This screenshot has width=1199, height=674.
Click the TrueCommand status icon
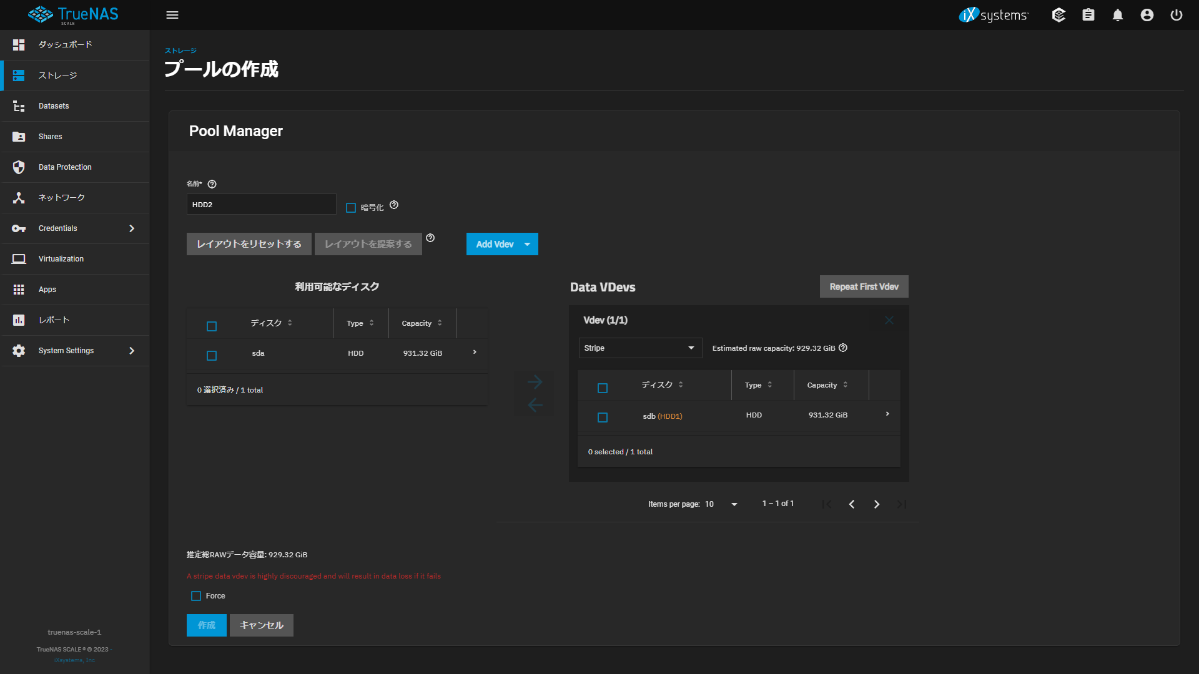pos(1058,15)
